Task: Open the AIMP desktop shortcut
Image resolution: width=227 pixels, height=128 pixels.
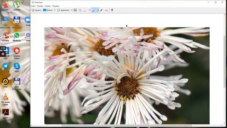Action: (x=6, y=83)
